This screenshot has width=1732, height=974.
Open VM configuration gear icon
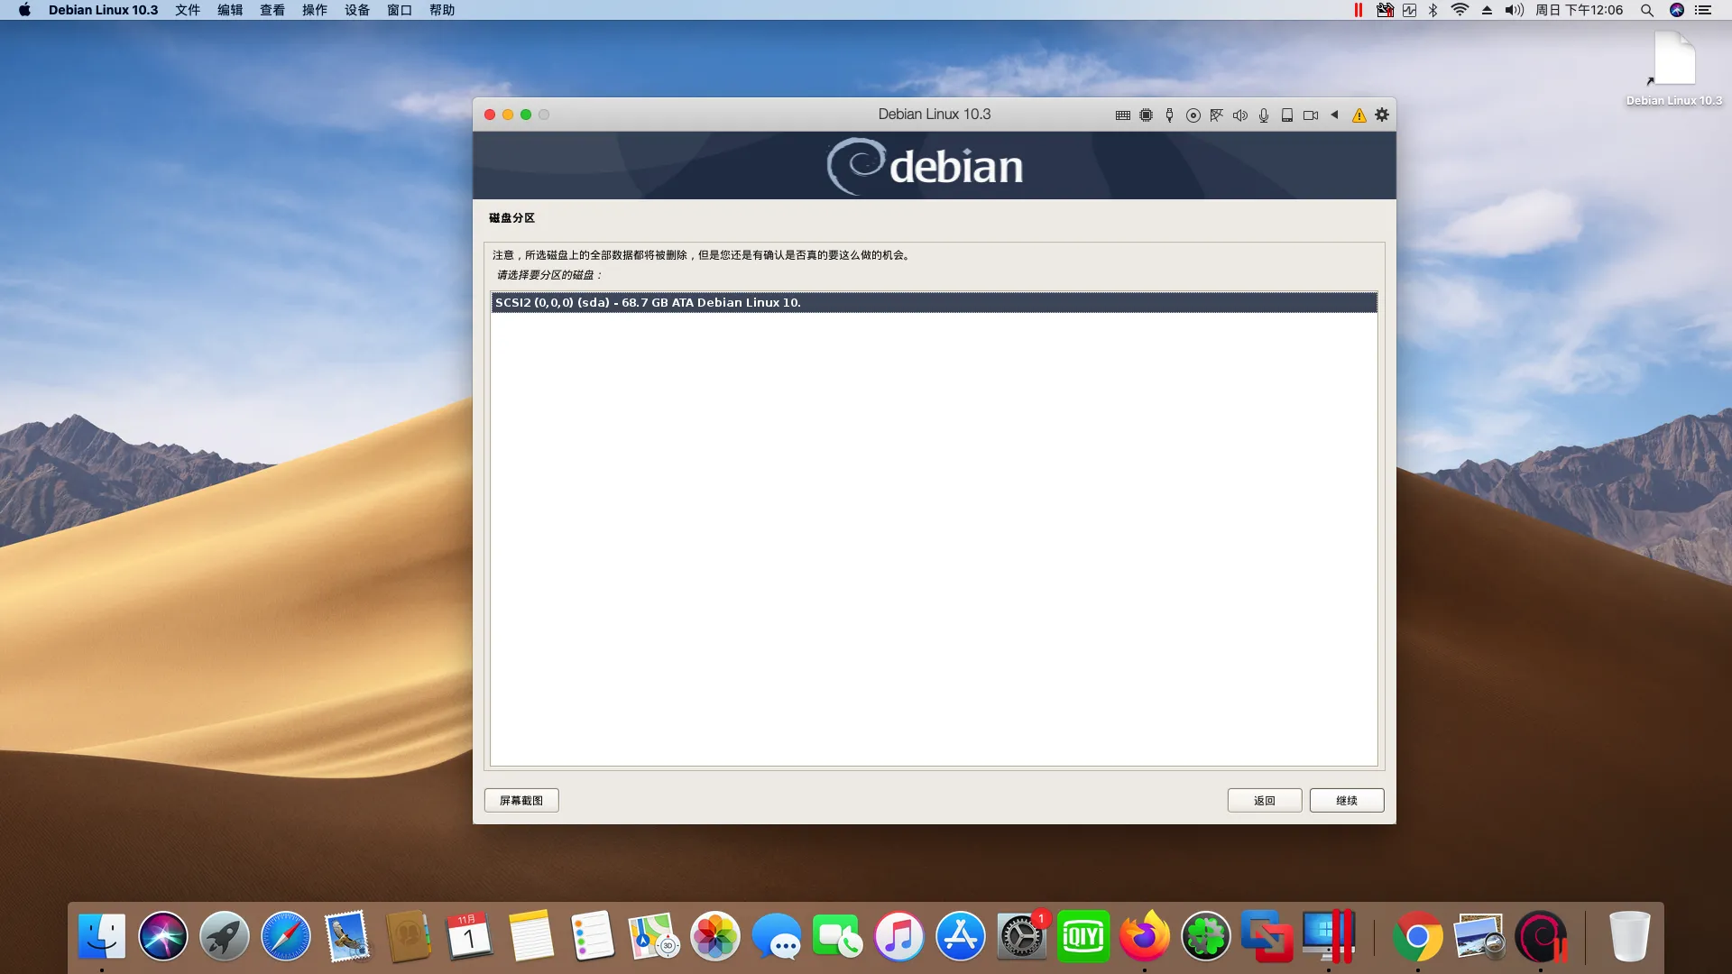[x=1382, y=115]
